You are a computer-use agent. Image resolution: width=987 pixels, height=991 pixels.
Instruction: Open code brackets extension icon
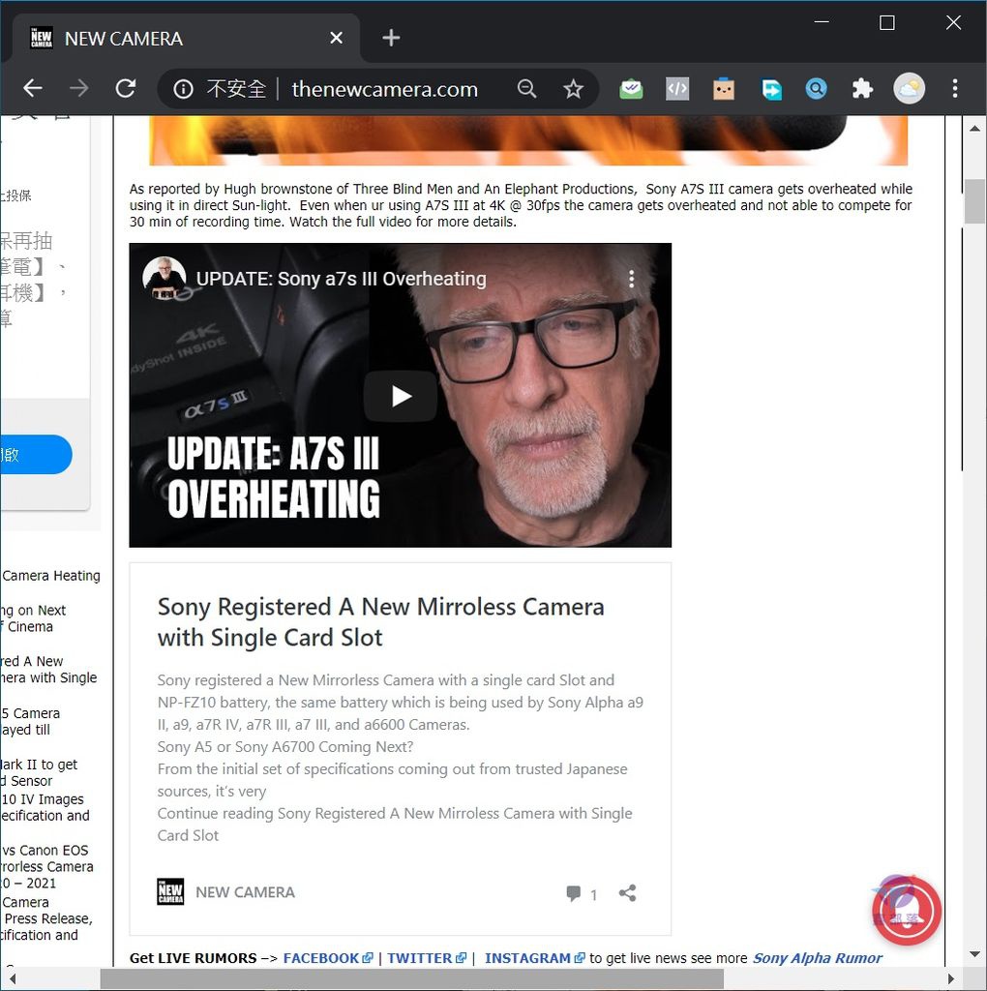point(677,89)
